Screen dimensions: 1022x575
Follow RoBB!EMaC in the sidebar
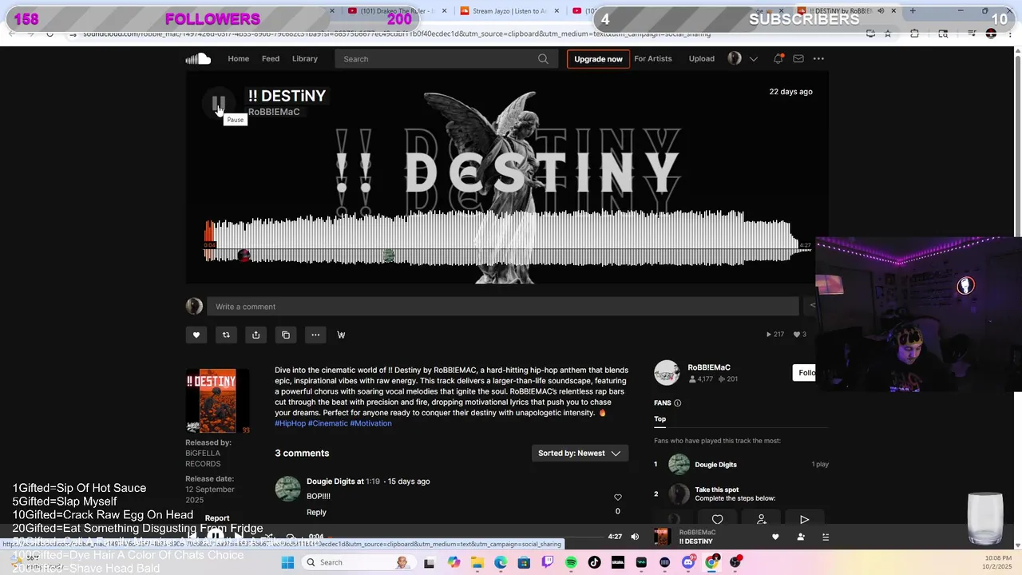click(x=805, y=373)
